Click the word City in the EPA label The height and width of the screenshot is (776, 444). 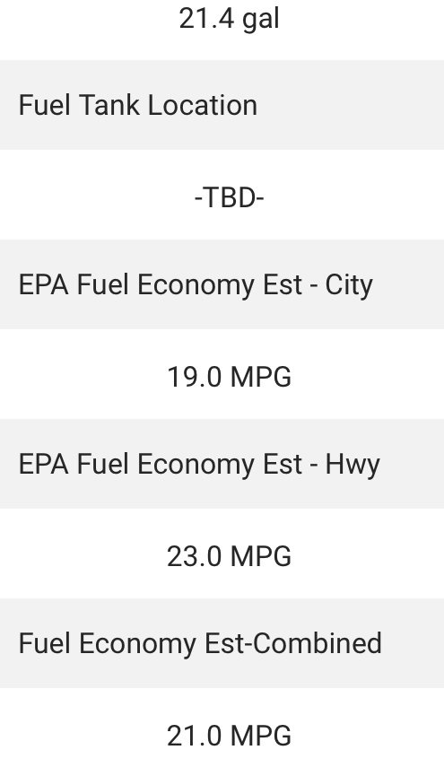pyautogui.click(x=349, y=286)
